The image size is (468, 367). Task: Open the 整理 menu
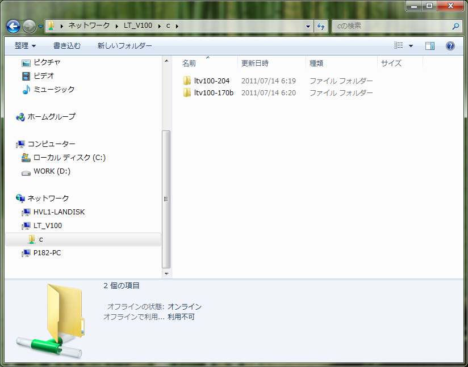(x=25, y=45)
